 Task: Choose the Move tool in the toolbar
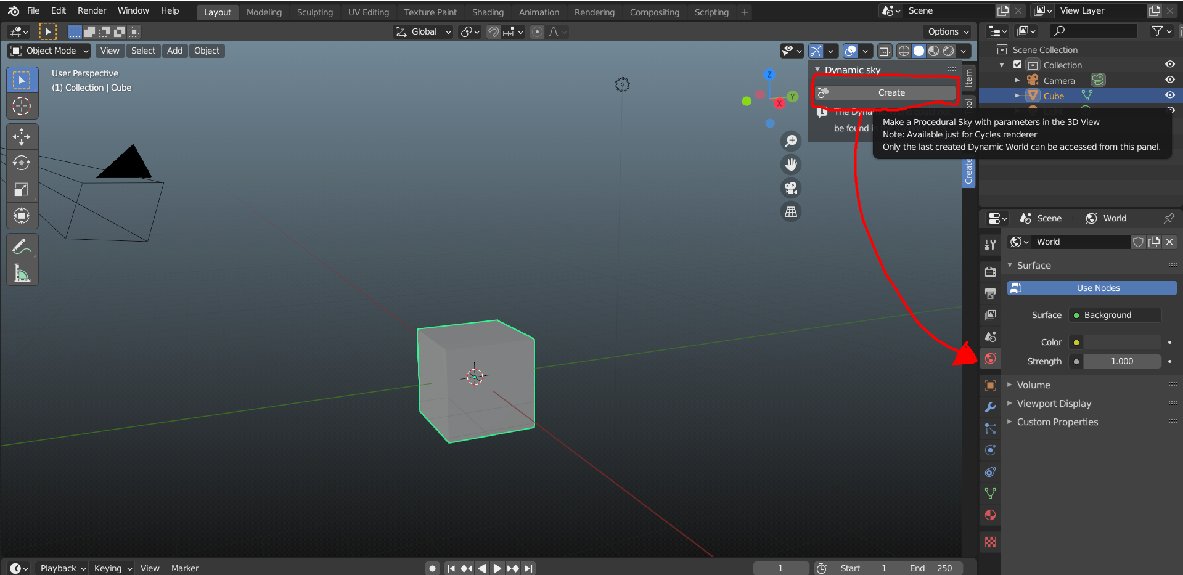(22, 136)
